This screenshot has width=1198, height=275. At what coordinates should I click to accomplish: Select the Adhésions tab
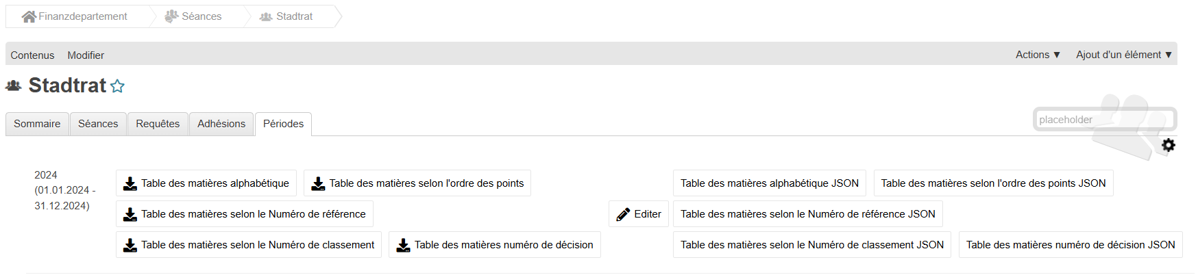221,124
